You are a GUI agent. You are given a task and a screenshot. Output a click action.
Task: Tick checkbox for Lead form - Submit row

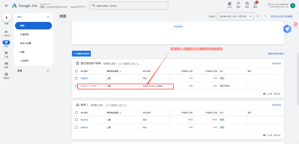click(x=76, y=86)
